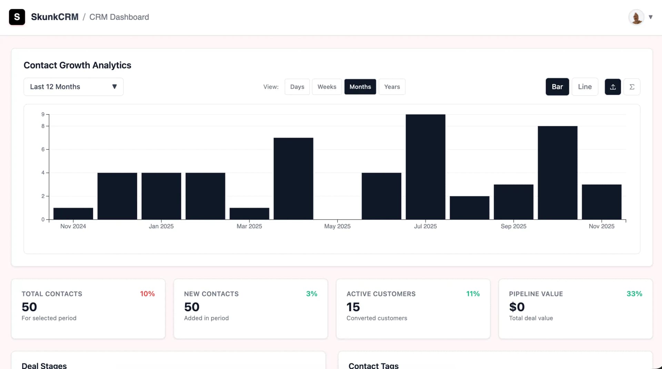
Task: Click the Deal Stages section header
Action: (44, 365)
